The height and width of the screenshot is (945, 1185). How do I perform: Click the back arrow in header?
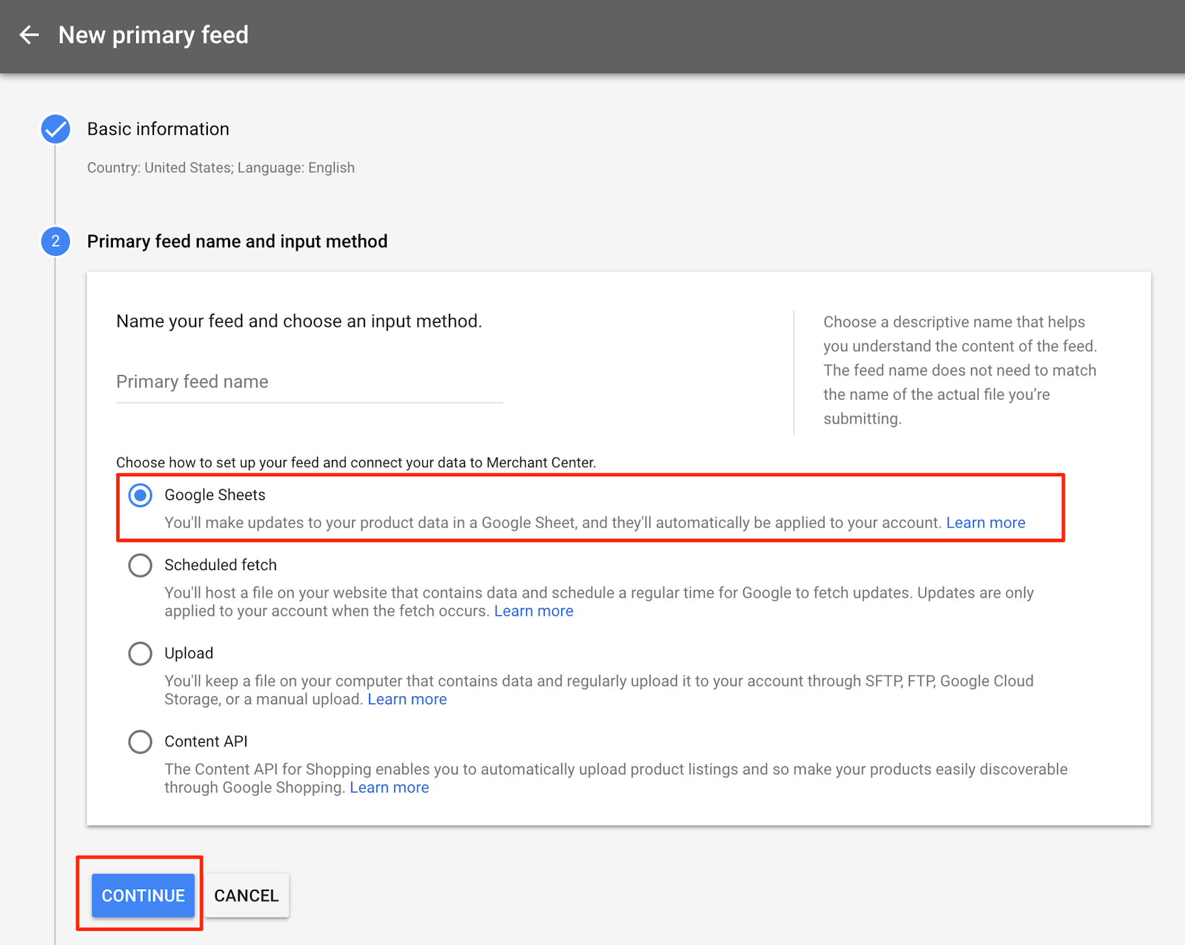[29, 35]
